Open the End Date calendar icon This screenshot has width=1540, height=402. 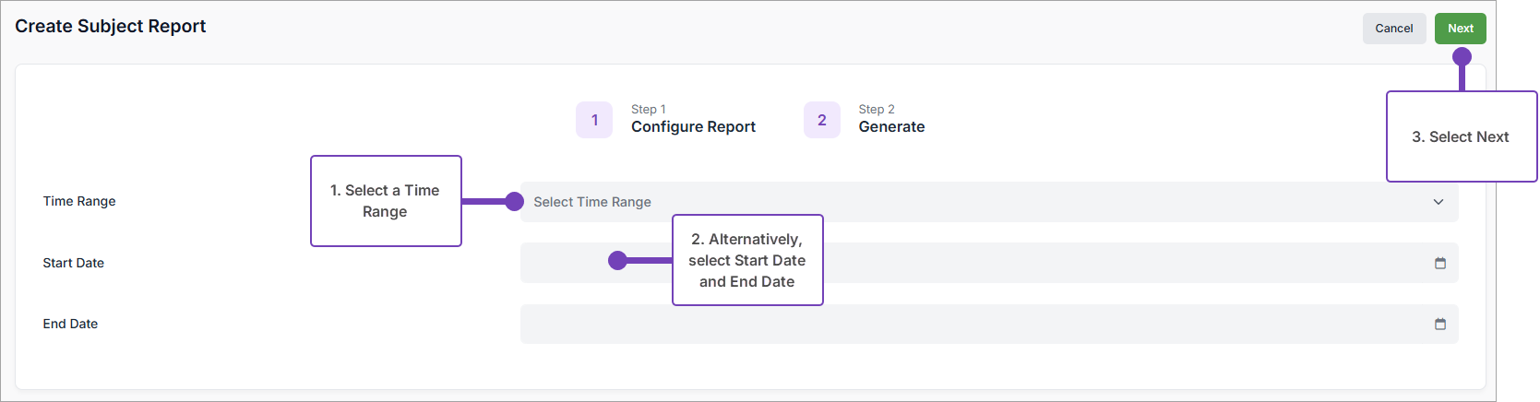pyautogui.click(x=1439, y=325)
